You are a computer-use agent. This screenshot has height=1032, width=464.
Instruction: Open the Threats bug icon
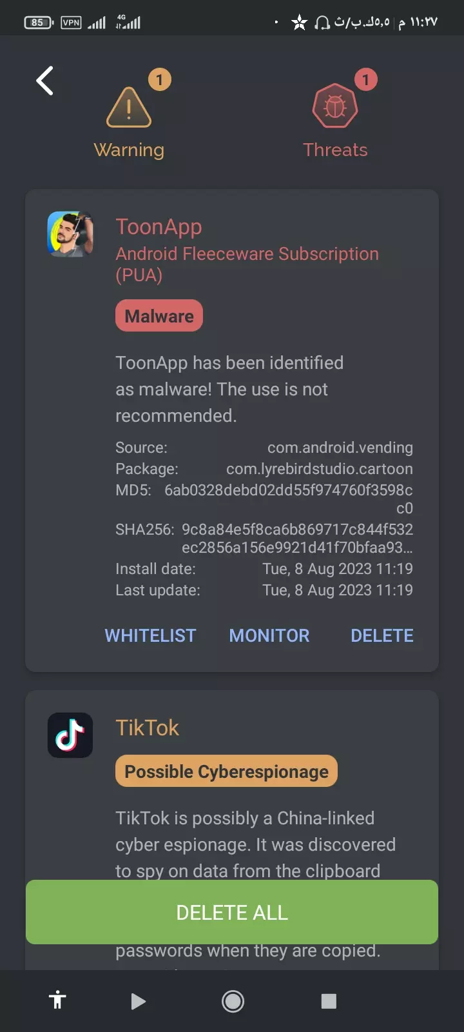pos(334,106)
